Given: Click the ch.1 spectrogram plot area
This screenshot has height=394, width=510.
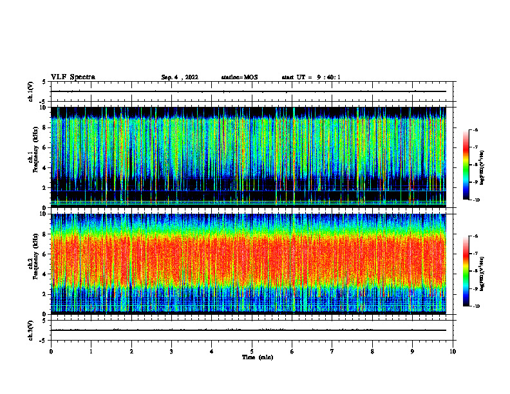Looking at the screenshot, I should pyautogui.click(x=249, y=157).
